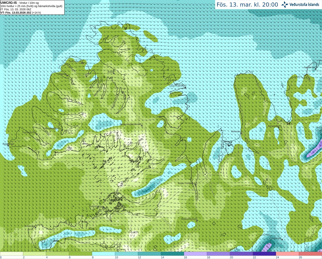322x259 pixels.
Task: Click the Bolungarvík station marker
Action: 82,63
